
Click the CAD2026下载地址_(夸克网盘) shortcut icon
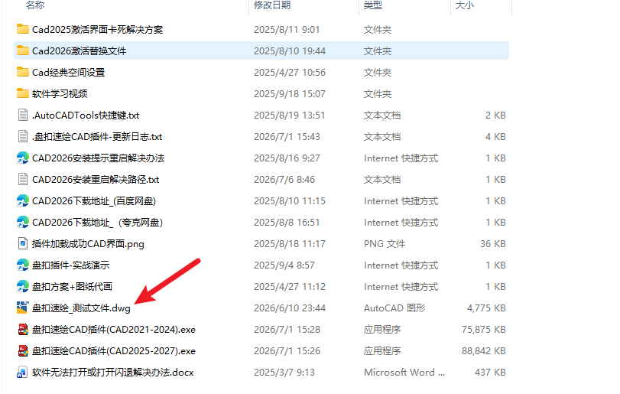click(22, 222)
